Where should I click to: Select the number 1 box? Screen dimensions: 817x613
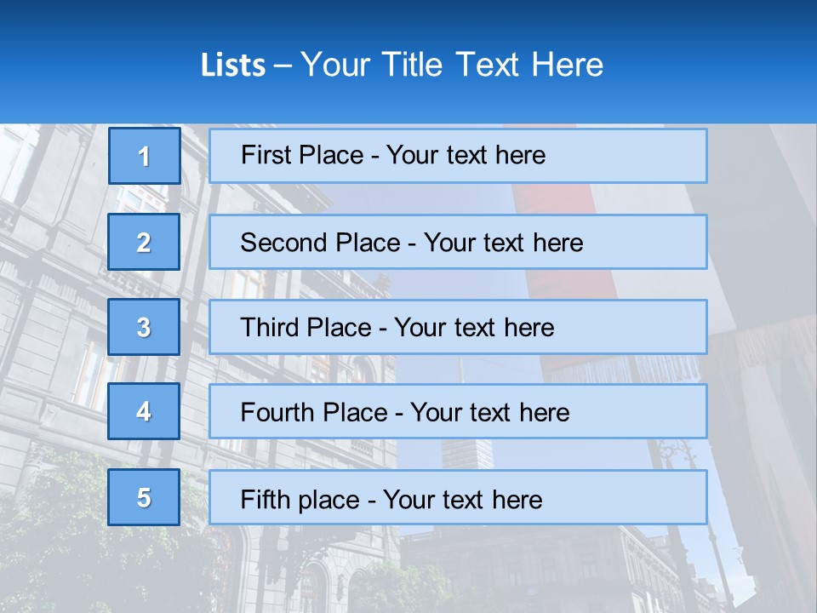pos(144,156)
